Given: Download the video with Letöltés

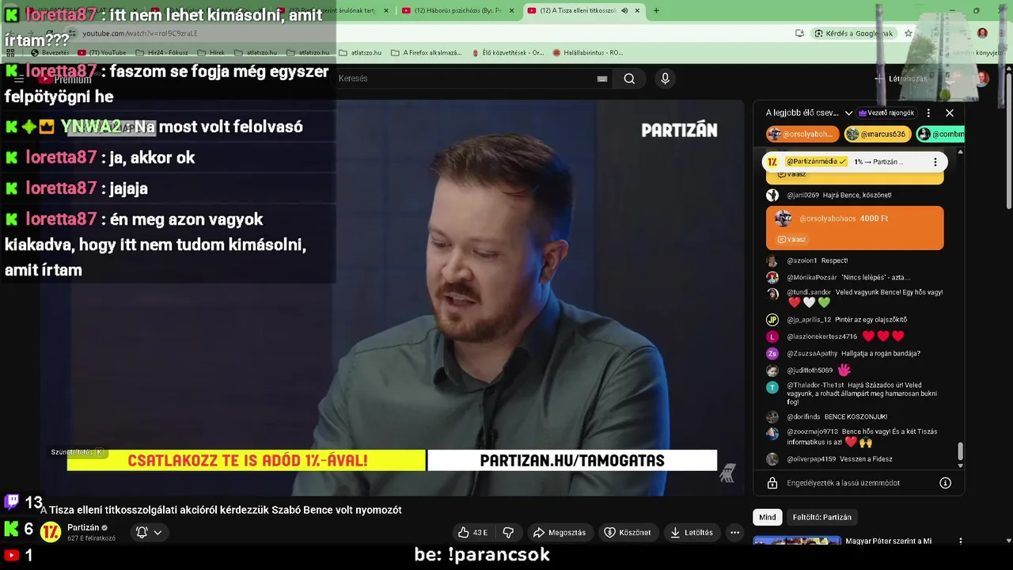Looking at the screenshot, I should click(x=692, y=533).
